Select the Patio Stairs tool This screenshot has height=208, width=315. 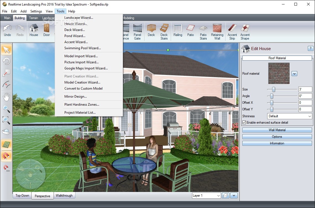tap(203, 32)
